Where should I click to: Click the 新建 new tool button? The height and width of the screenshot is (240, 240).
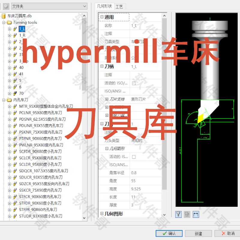[199, 233]
